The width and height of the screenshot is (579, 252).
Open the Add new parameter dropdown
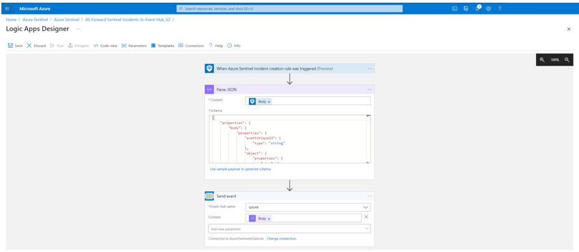click(x=290, y=229)
